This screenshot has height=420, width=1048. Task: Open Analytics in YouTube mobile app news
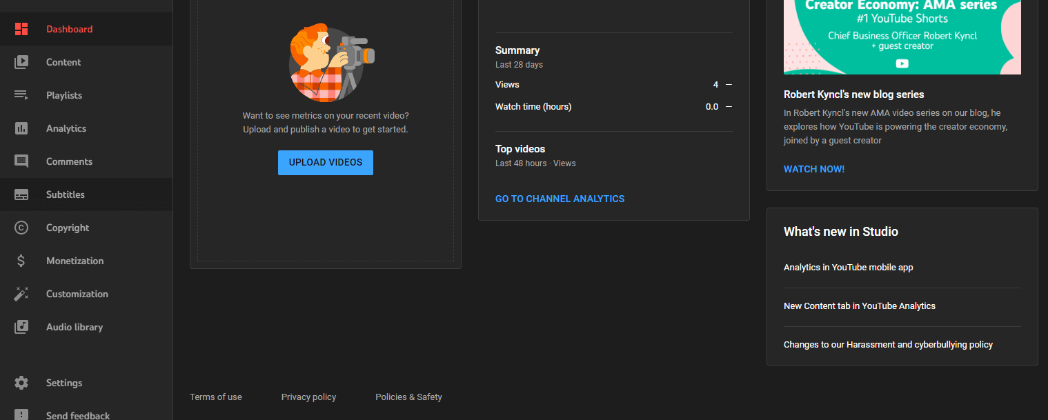click(848, 268)
